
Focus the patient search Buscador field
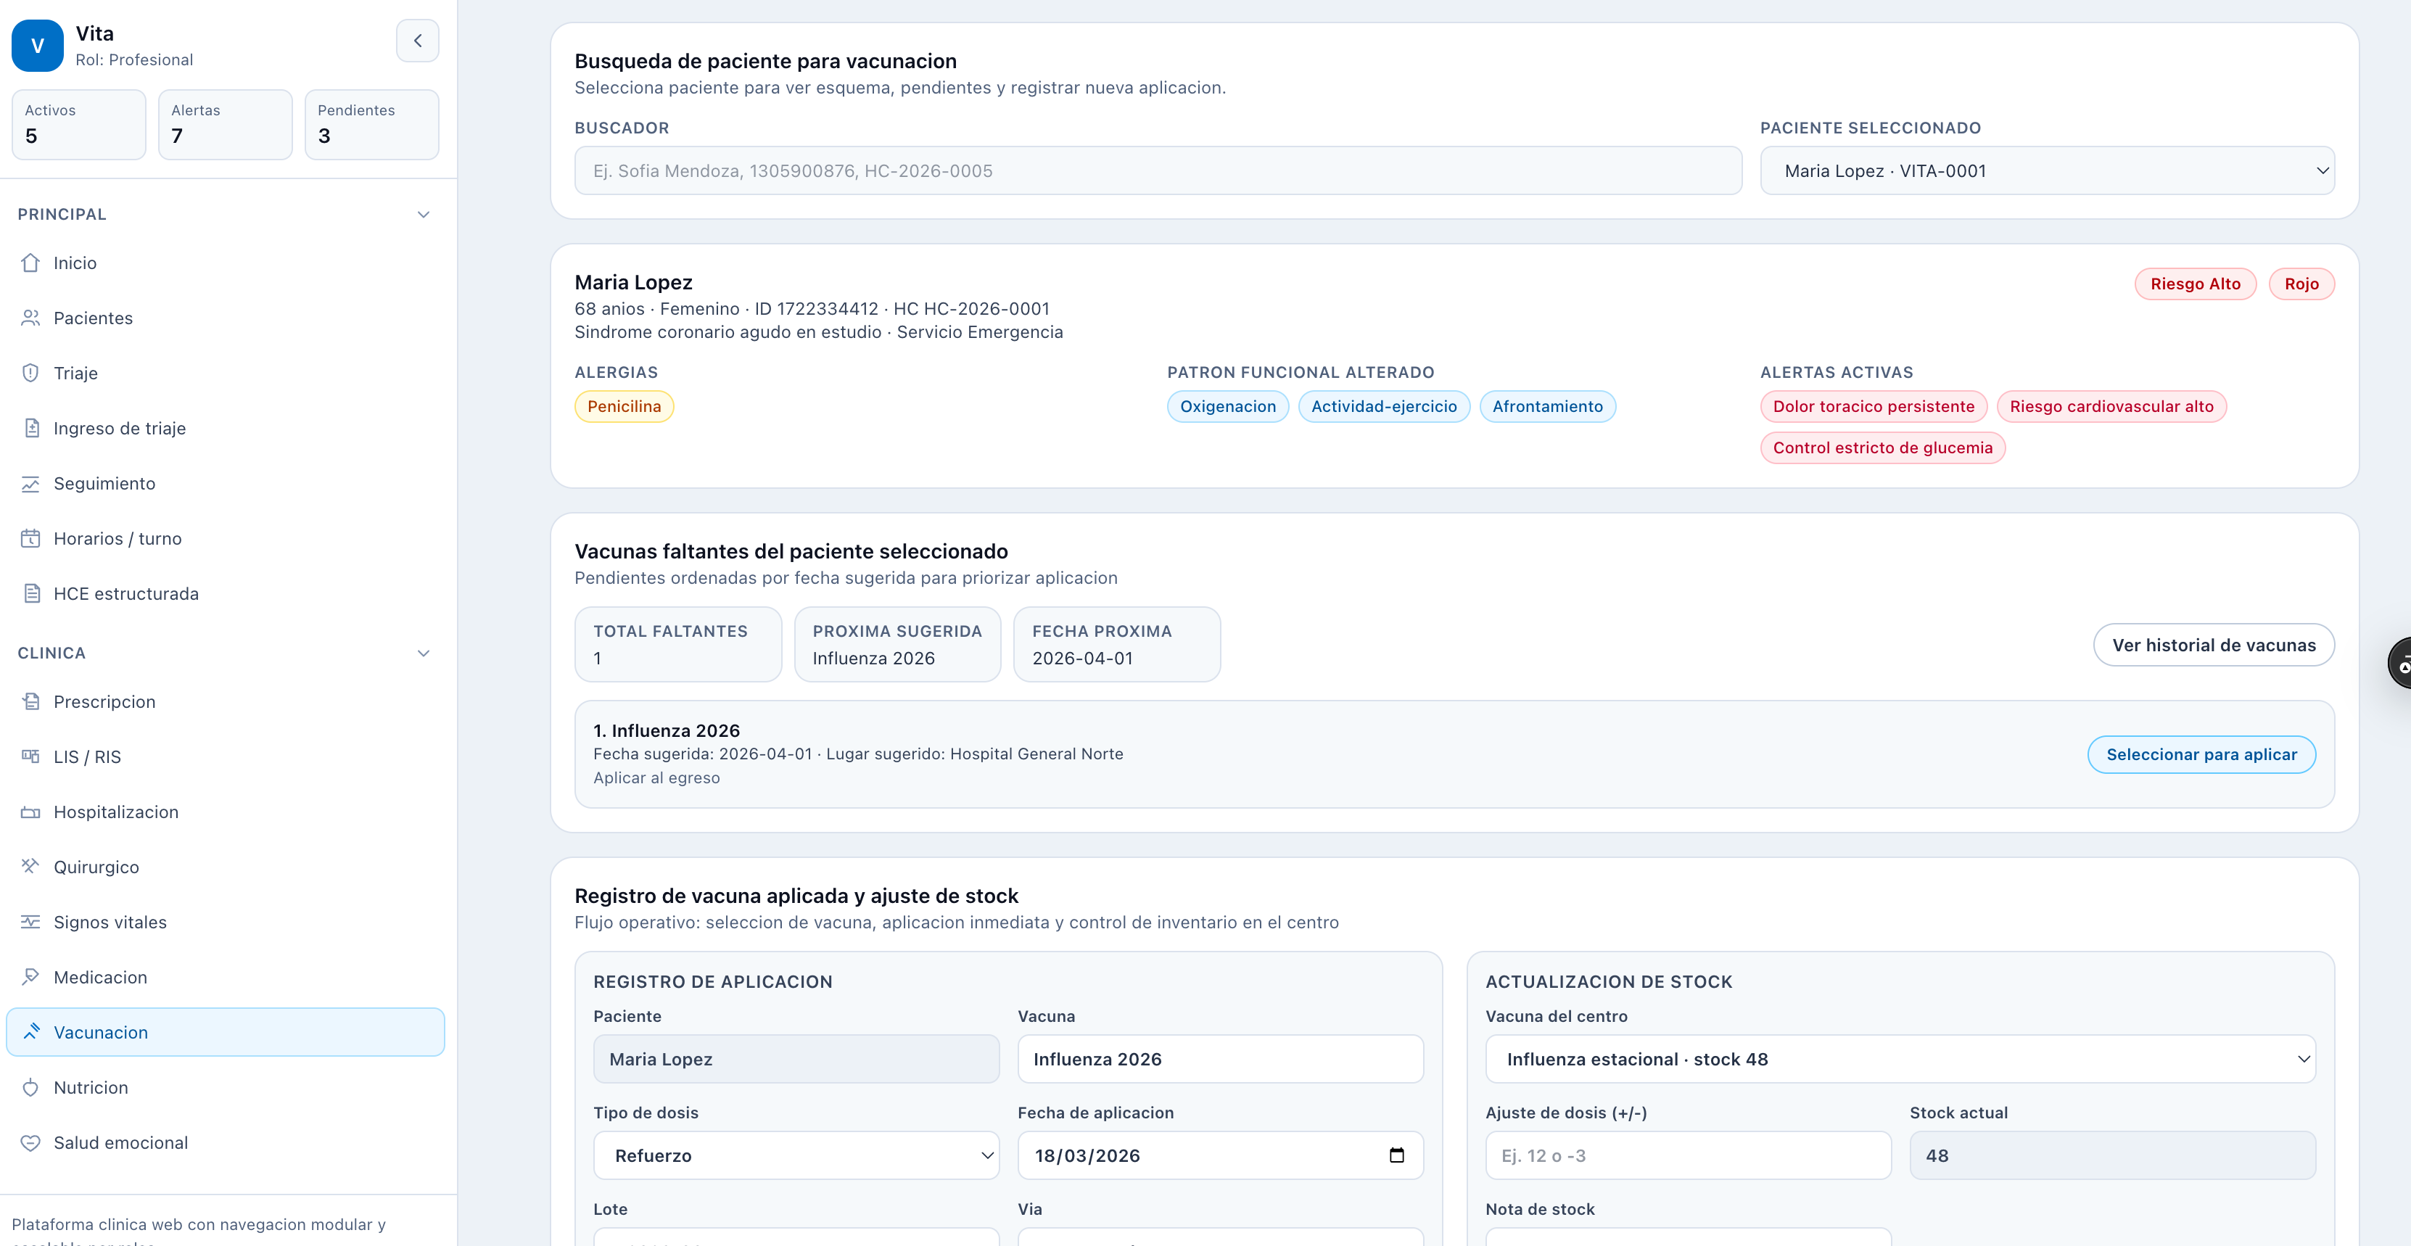(x=1158, y=171)
